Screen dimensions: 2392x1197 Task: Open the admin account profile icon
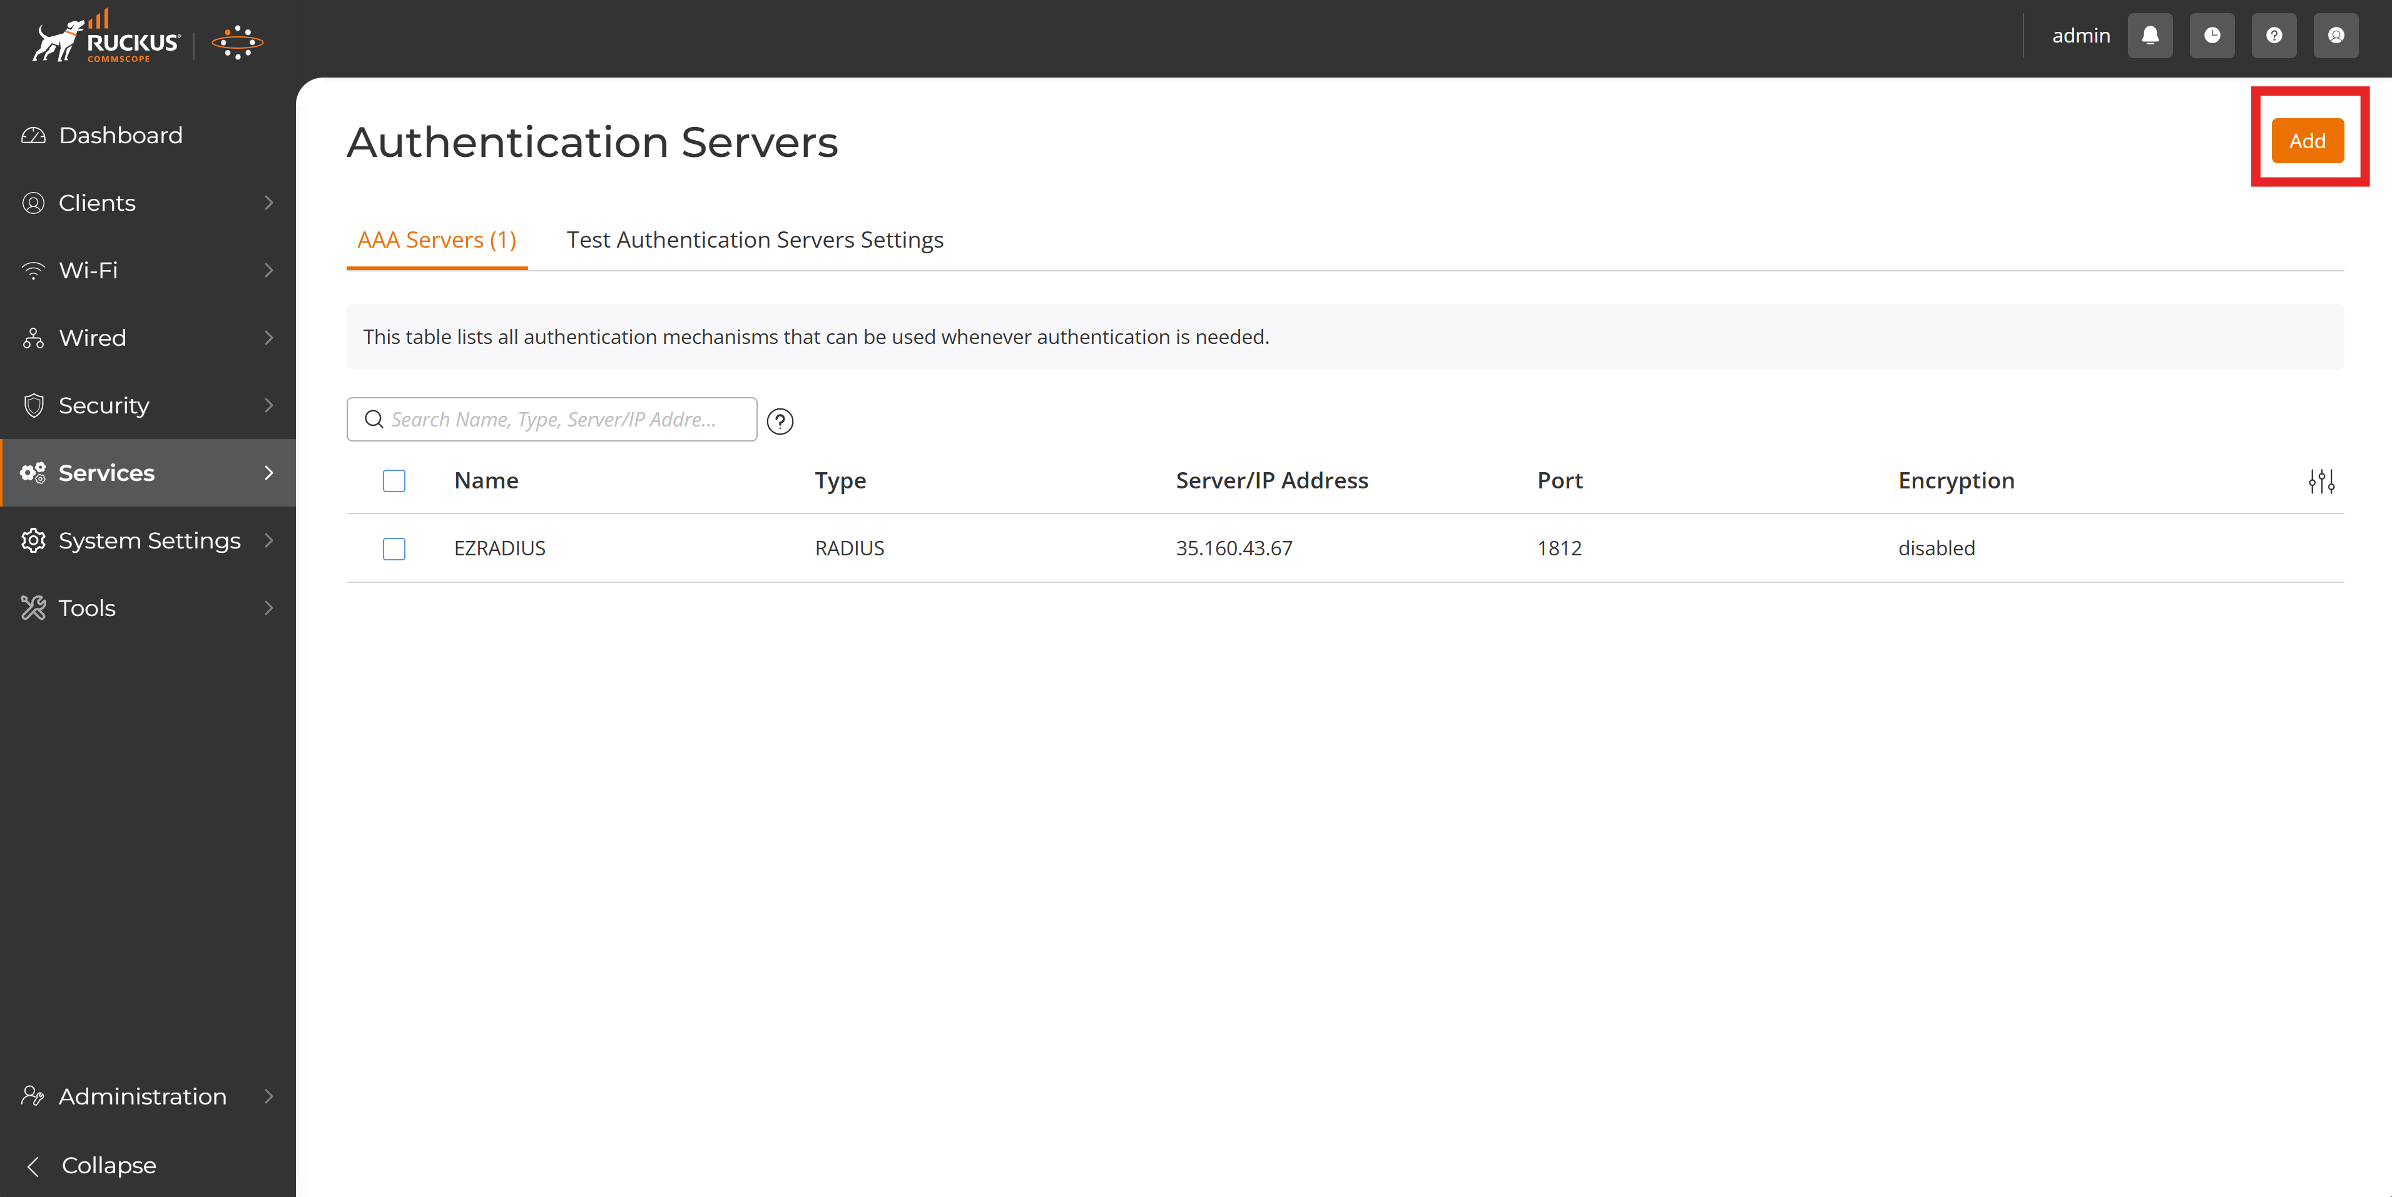click(2335, 35)
